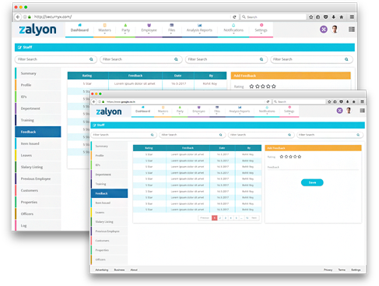The height and width of the screenshot is (286, 379).
Task: Click the Settings gear icon in front window
Action: (x=290, y=107)
